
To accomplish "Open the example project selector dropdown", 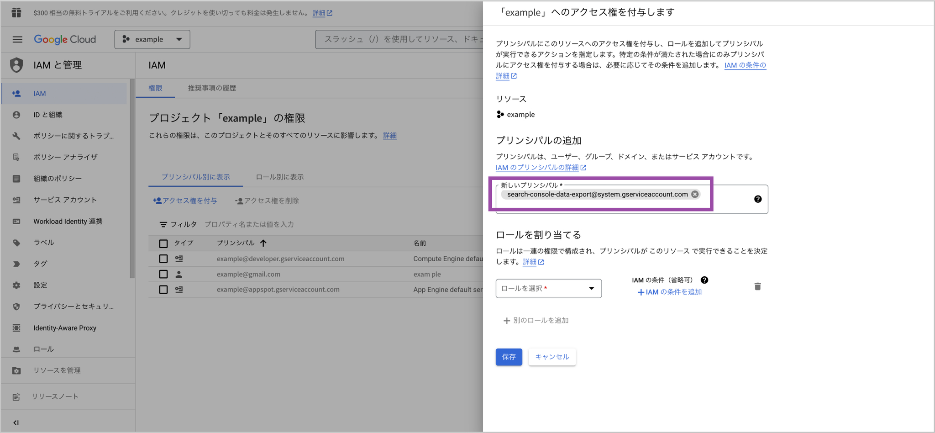I will coord(152,39).
